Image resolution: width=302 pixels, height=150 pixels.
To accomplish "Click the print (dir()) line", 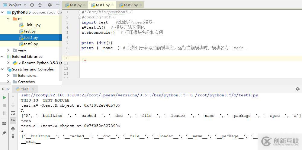I will (x=97, y=43).
